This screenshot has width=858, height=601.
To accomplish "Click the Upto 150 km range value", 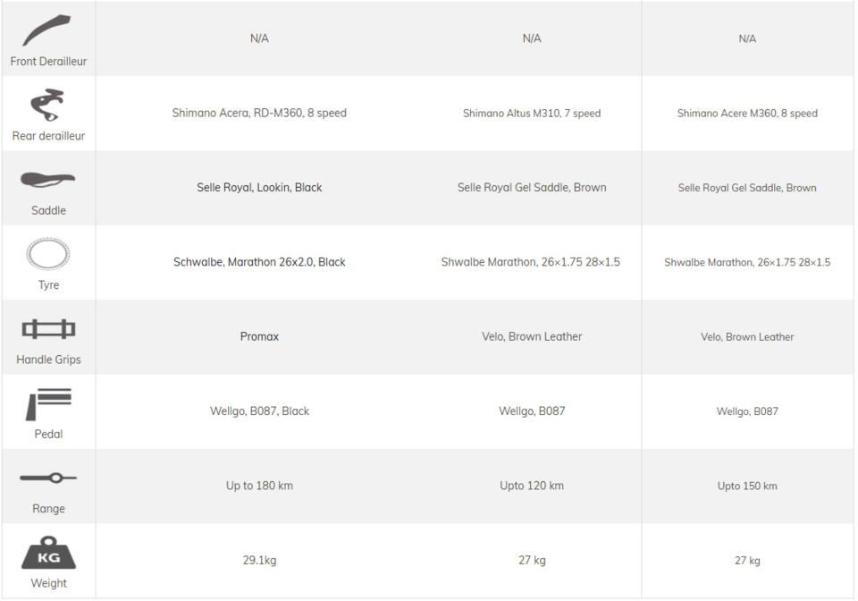I will click(x=747, y=487).
